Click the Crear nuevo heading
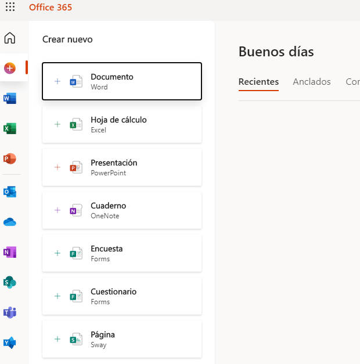The width and height of the screenshot is (360, 364). (x=67, y=39)
